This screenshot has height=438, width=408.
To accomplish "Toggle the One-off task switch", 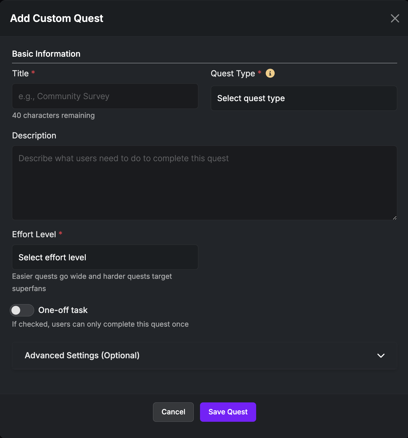I will [x=22, y=310].
